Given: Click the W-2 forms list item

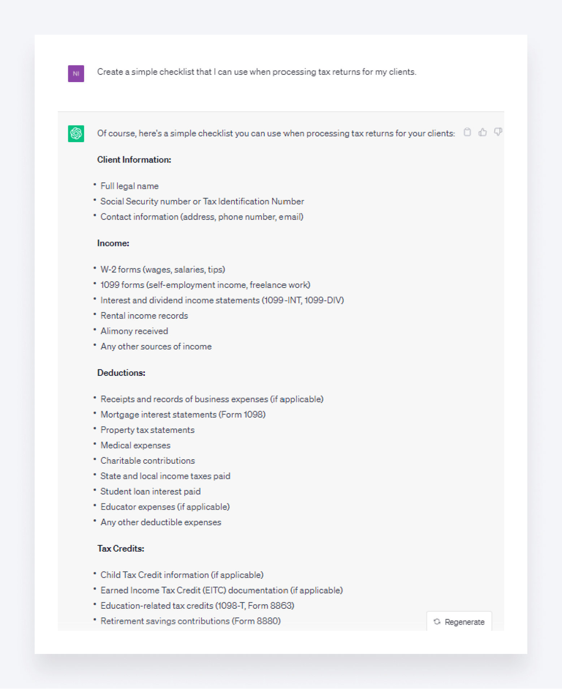Looking at the screenshot, I should pyautogui.click(x=163, y=269).
